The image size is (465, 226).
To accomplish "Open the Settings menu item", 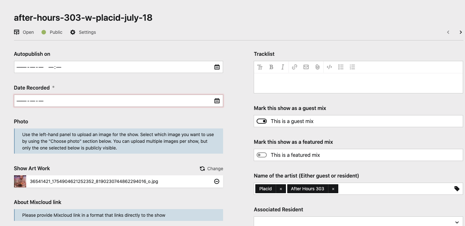I will click(83, 32).
